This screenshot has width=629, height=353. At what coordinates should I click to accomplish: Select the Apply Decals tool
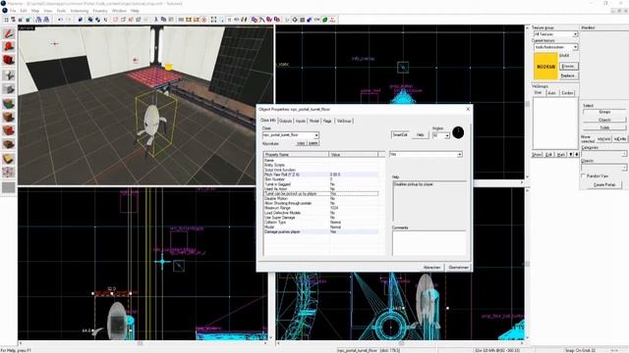coord(9,130)
